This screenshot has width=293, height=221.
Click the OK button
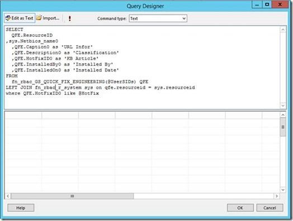pos(240,208)
